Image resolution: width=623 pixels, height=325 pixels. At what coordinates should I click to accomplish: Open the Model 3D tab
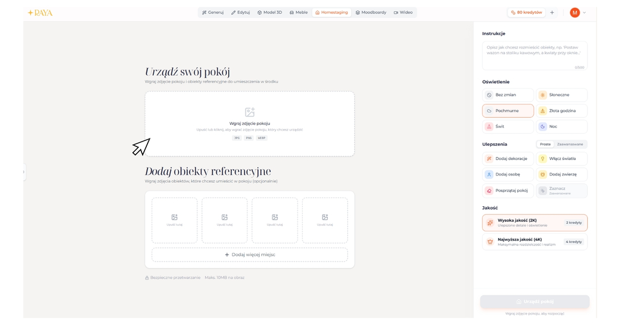pos(269,12)
